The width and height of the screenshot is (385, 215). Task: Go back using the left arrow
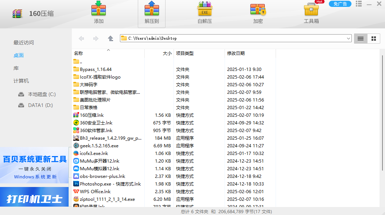pos(81,39)
